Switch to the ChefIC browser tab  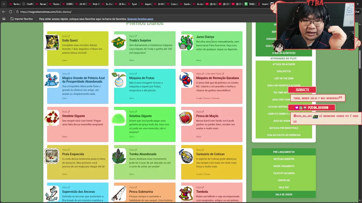coord(28,4)
